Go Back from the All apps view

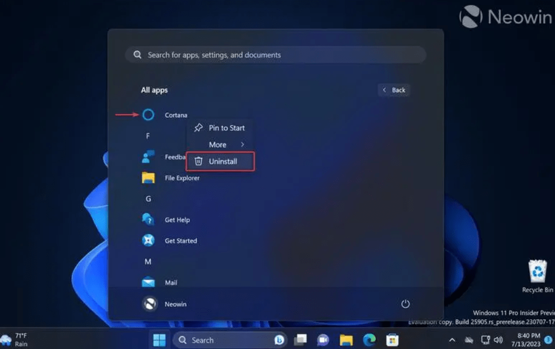[394, 90]
